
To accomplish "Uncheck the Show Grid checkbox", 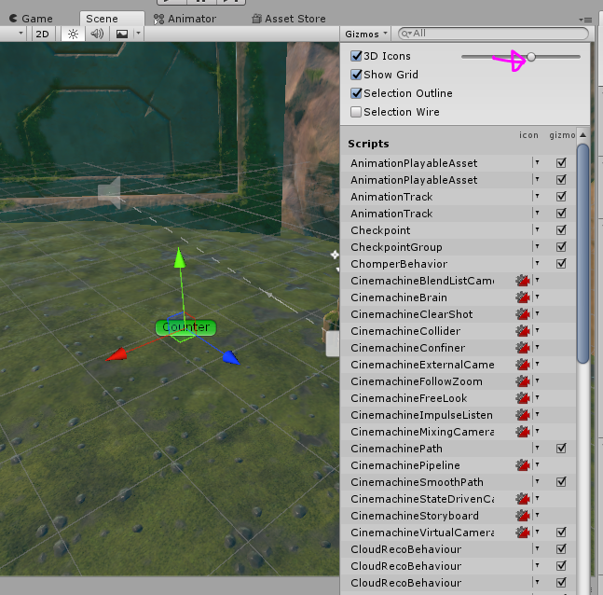I will tap(356, 75).
